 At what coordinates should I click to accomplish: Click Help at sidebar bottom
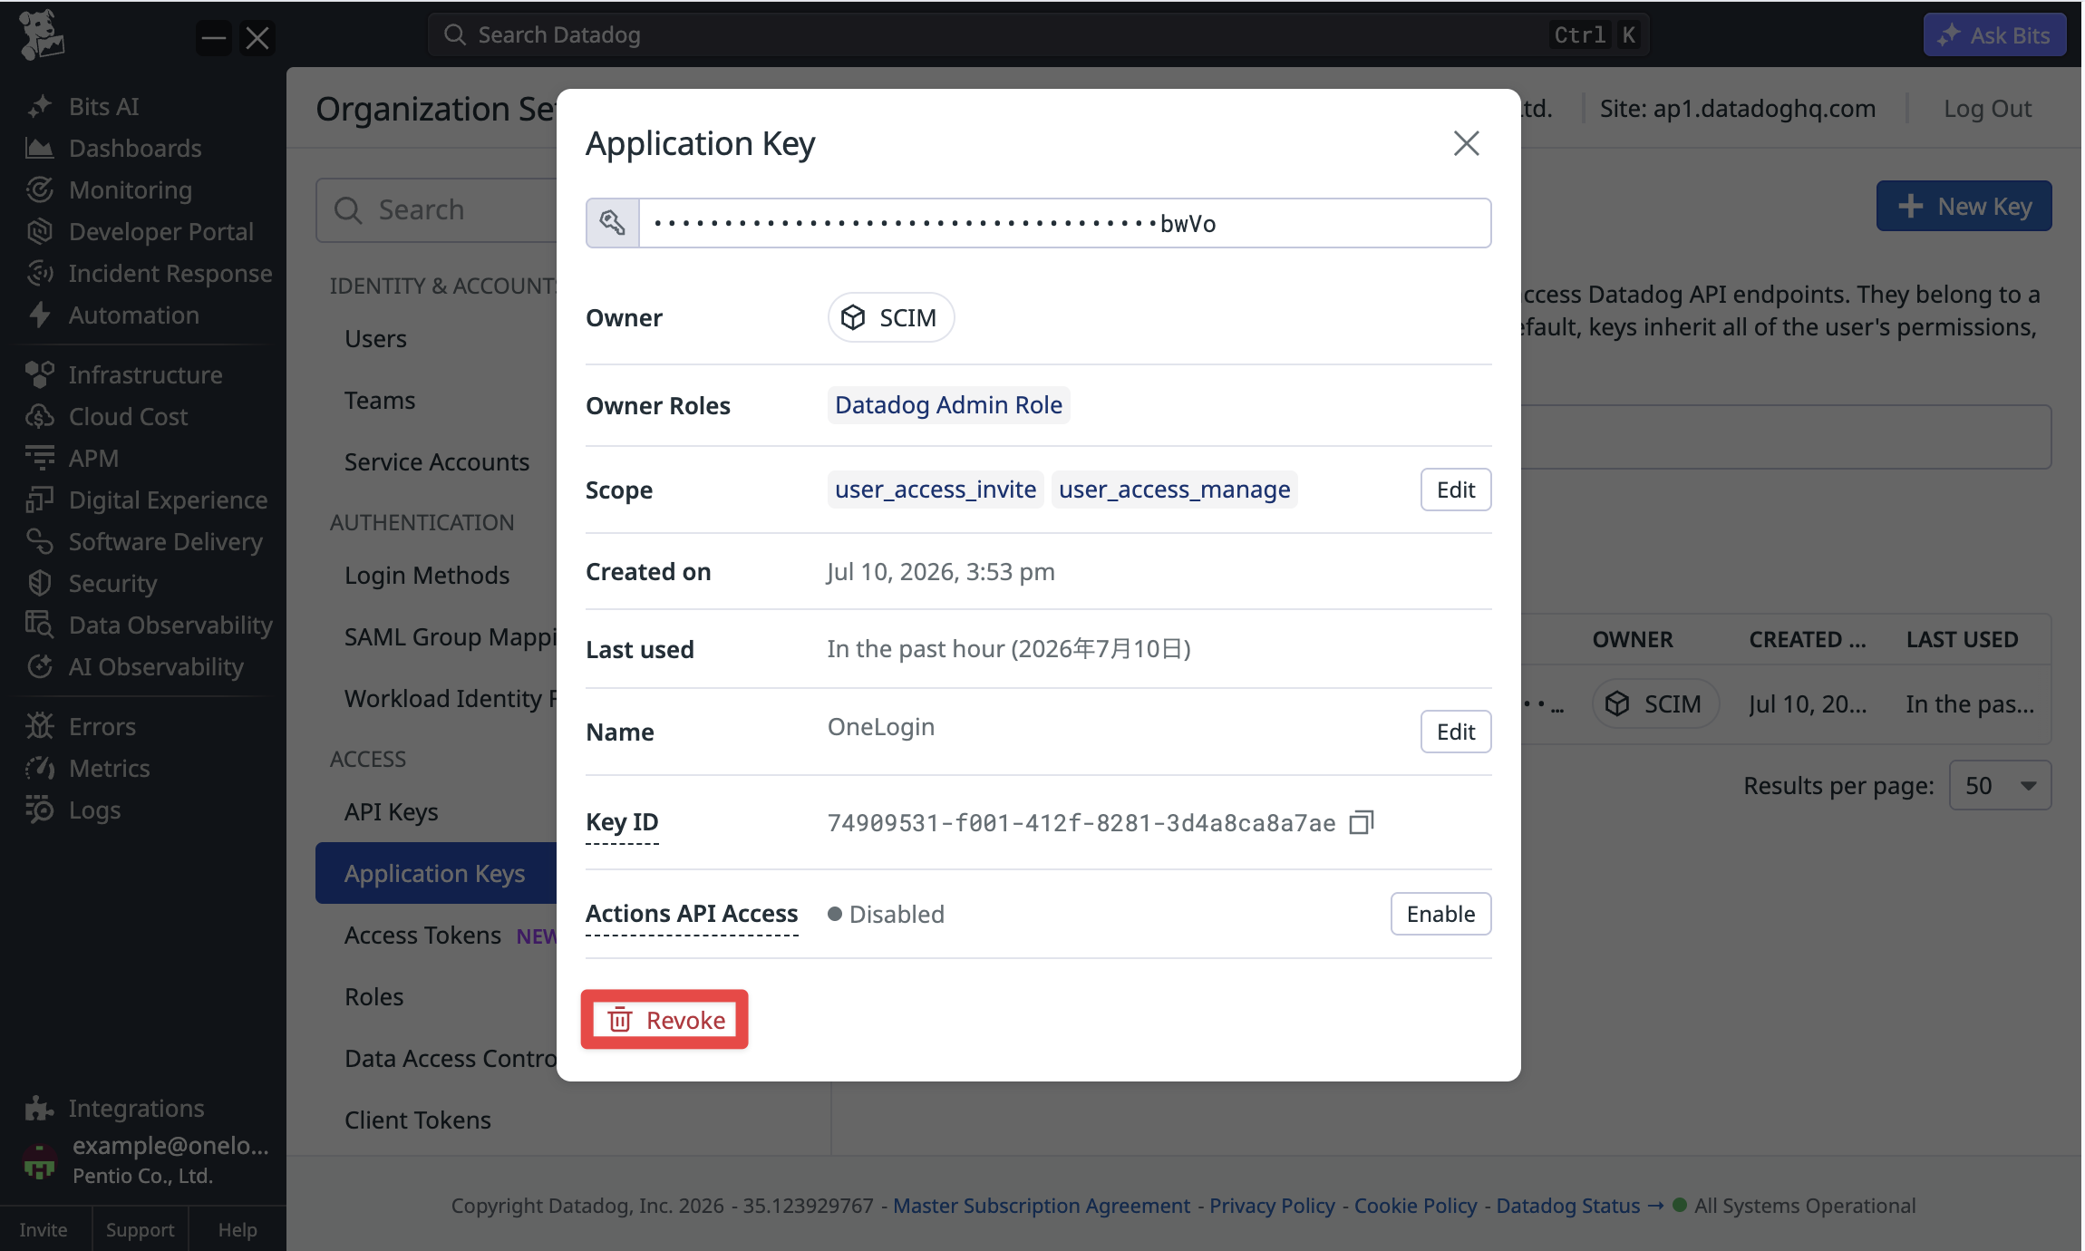[x=238, y=1229]
